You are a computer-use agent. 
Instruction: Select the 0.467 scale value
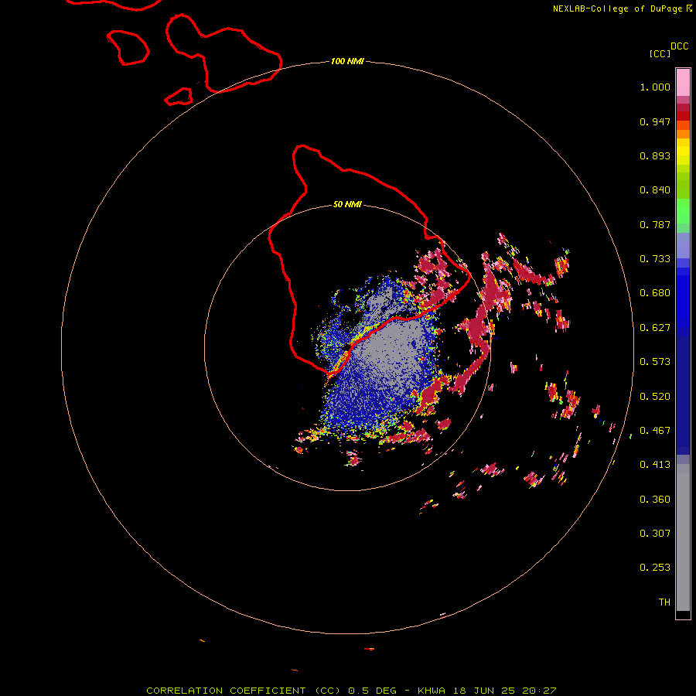coord(655,431)
